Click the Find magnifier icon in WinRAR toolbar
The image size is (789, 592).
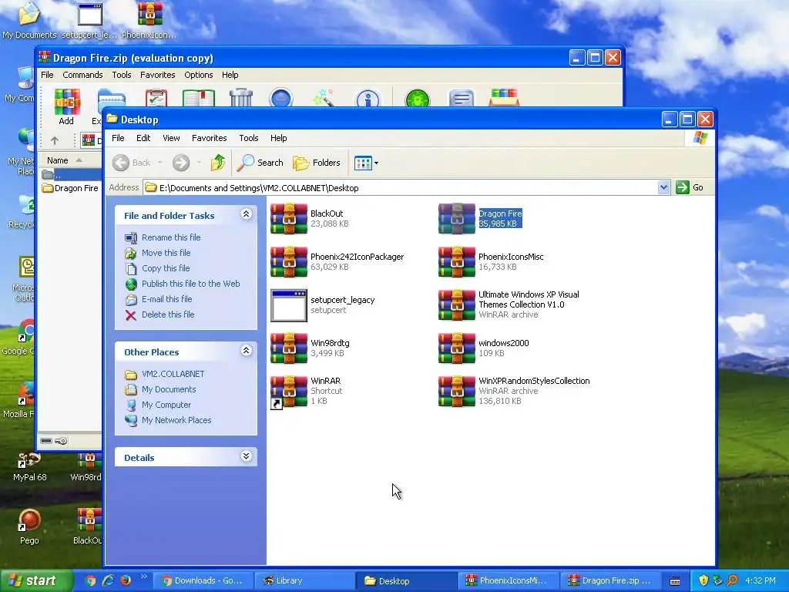click(x=280, y=97)
